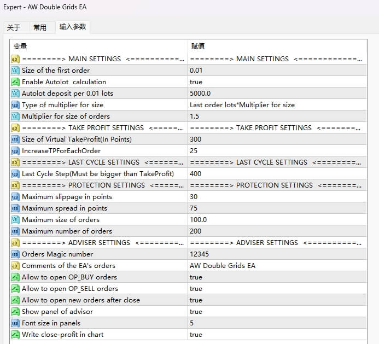Click the boolean icon next to Enable Autolot calculation
The height and width of the screenshot is (344, 379).
pyautogui.click(x=15, y=82)
